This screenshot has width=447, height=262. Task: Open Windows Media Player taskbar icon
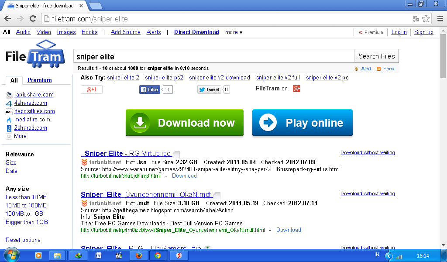38,255
